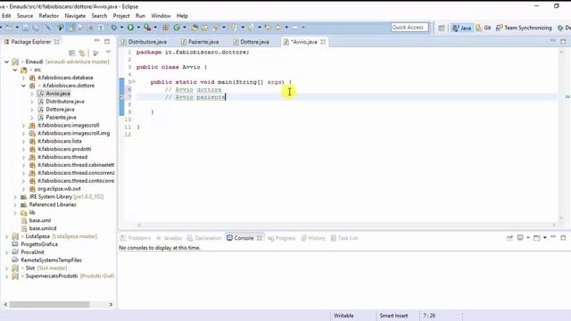Maximize the editor area
Image resolution: width=571 pixels, height=321 pixels.
click(563, 42)
